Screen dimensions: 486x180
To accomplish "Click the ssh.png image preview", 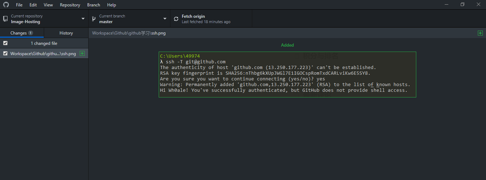I will (287, 74).
